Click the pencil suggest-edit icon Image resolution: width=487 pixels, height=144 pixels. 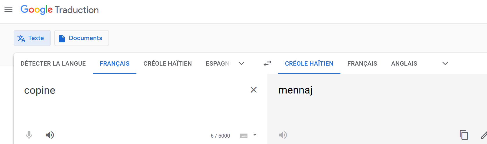(x=484, y=135)
